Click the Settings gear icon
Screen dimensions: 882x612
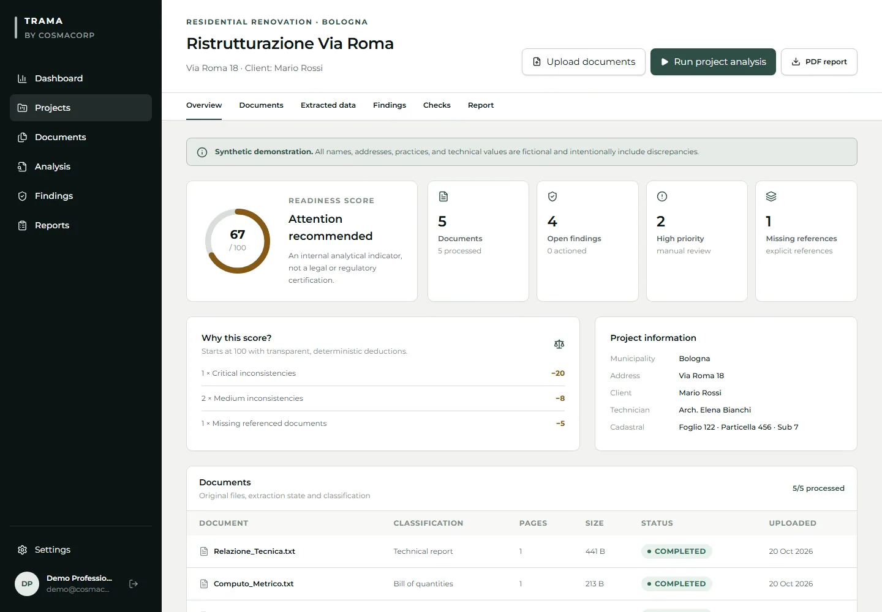(23, 550)
